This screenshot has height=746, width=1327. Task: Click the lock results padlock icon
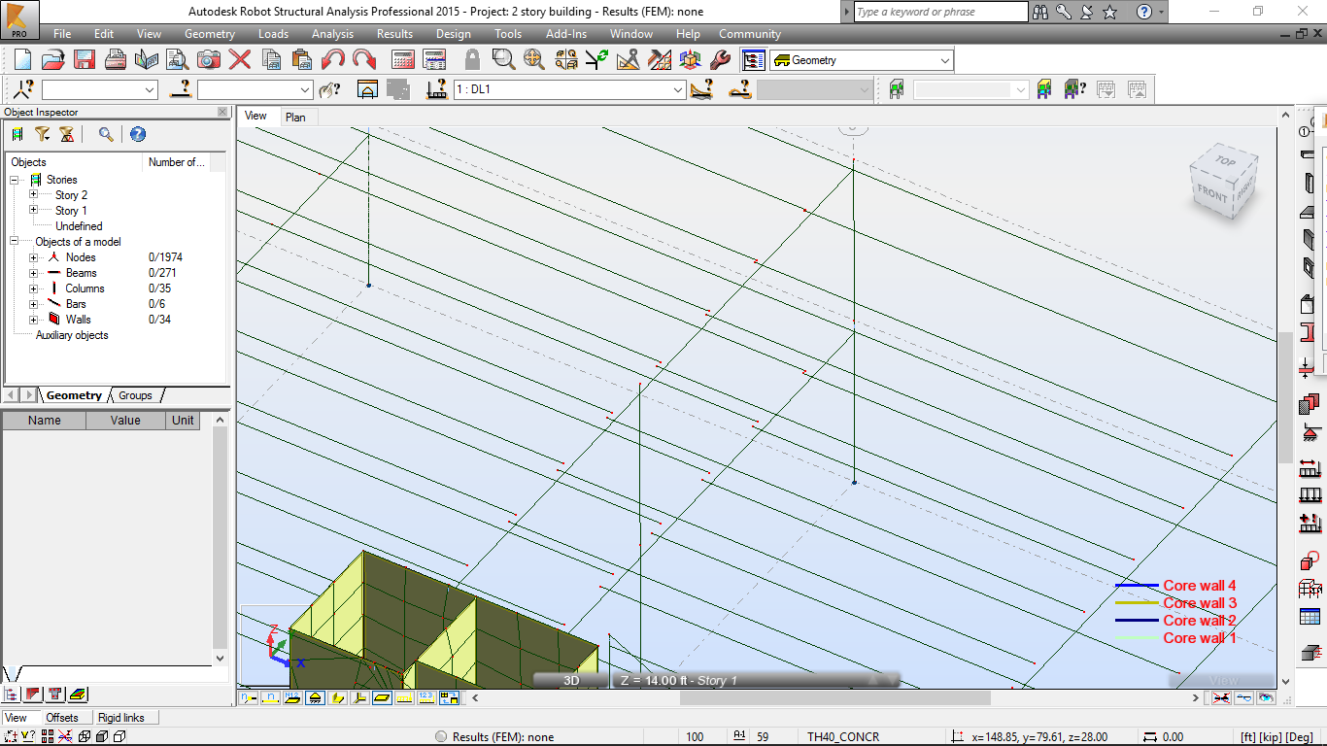(x=472, y=59)
